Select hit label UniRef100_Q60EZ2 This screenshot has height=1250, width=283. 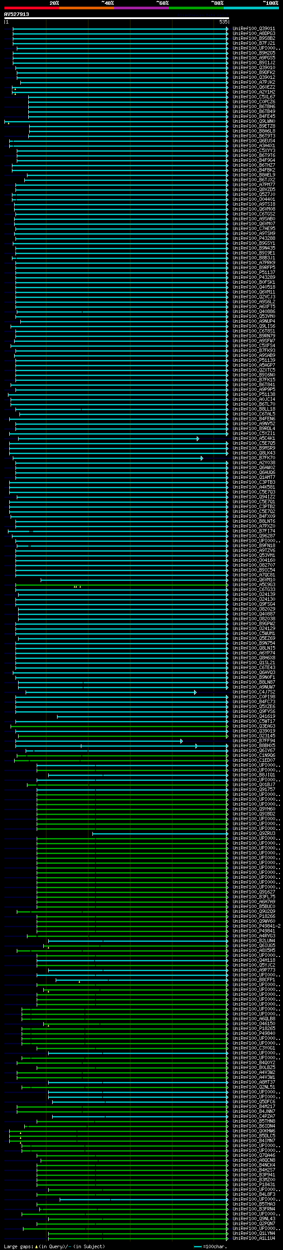[254, 87]
